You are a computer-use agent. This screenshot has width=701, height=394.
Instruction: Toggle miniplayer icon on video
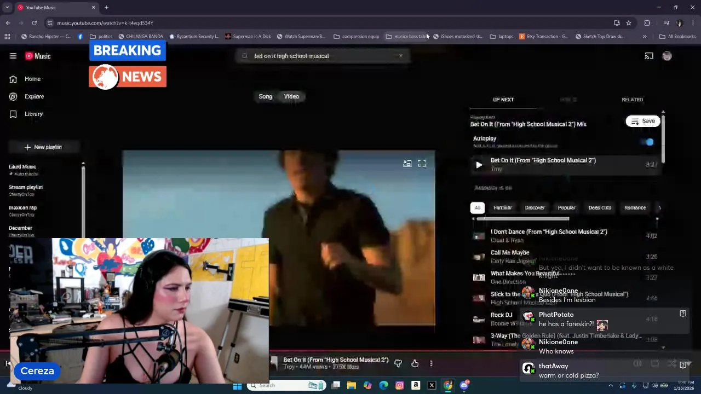pyautogui.click(x=407, y=164)
